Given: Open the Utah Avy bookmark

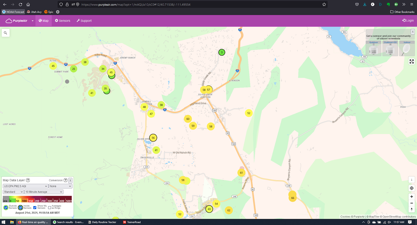Looking at the screenshot, I should click(x=34, y=12).
